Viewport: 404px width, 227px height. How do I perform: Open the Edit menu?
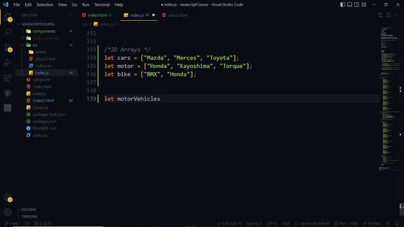click(x=28, y=4)
